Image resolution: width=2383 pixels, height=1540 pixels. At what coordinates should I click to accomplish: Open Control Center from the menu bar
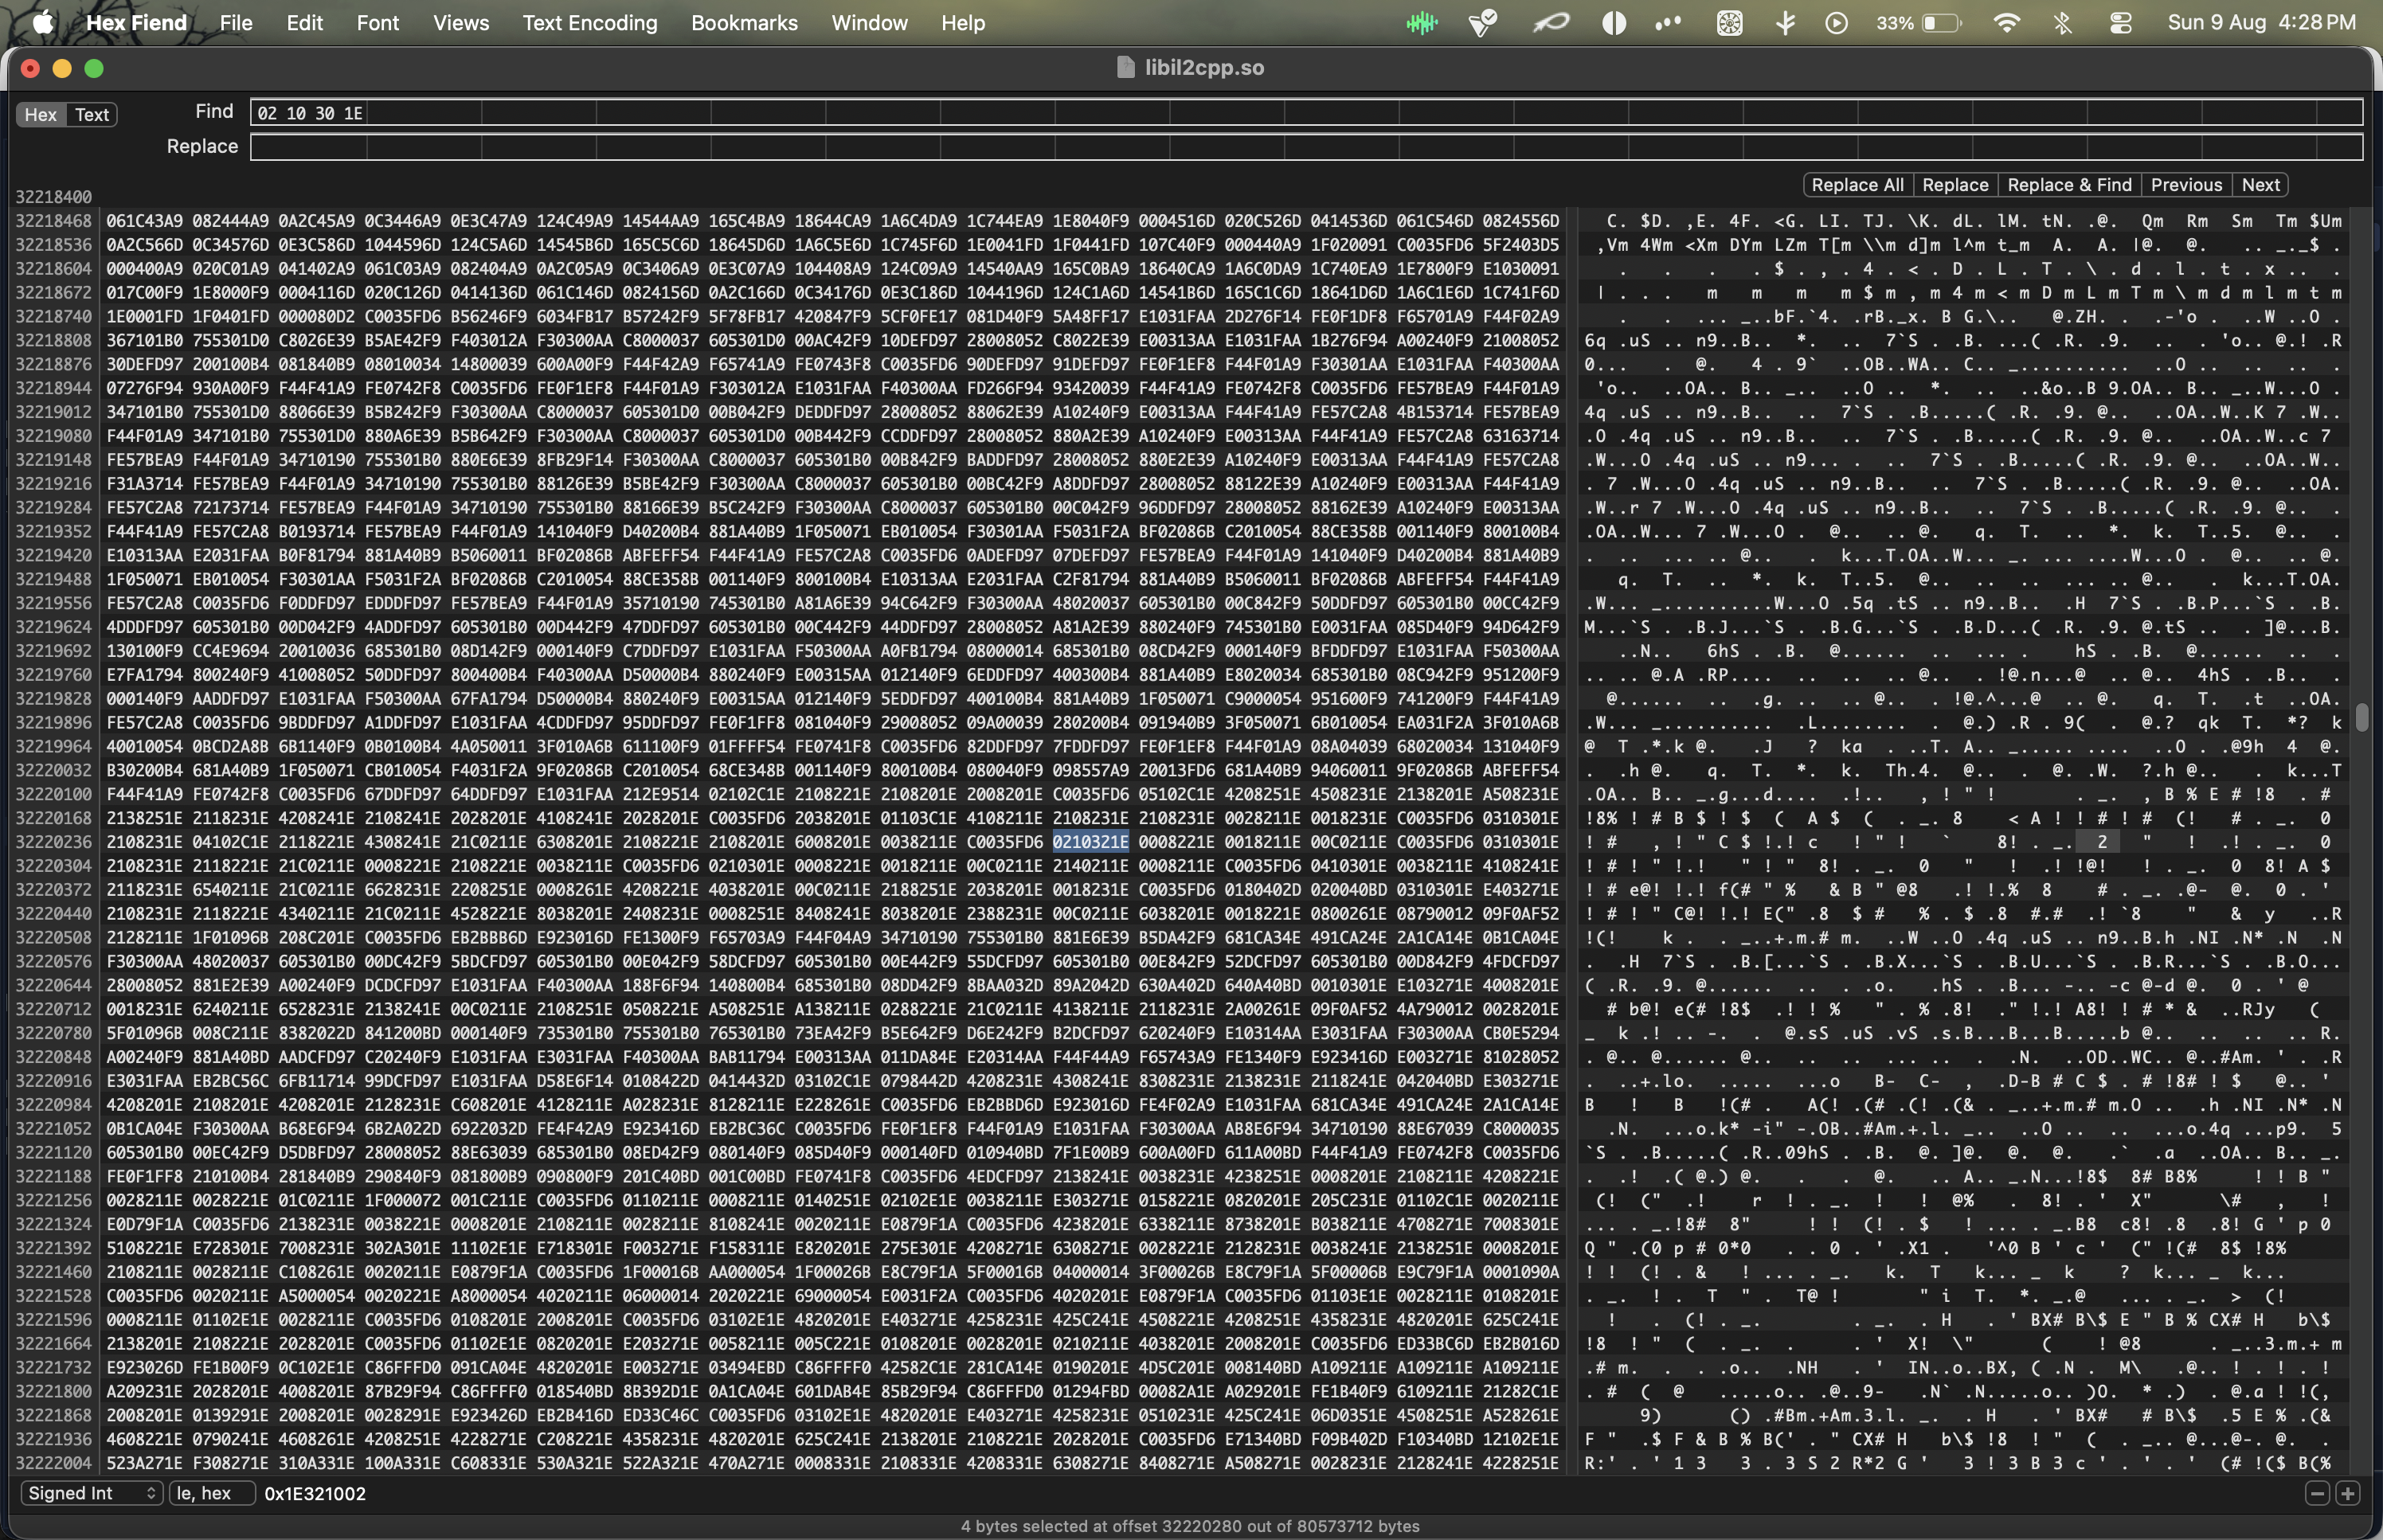(2121, 22)
